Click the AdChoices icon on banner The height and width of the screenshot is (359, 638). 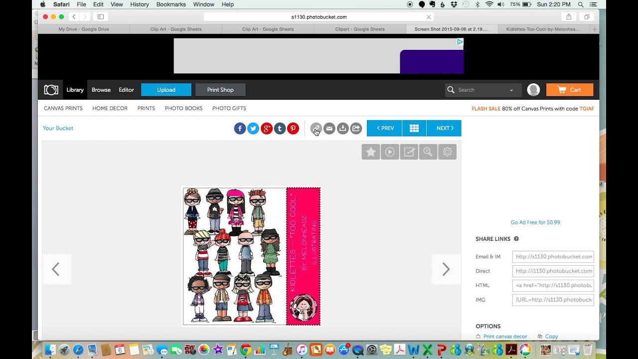click(460, 42)
